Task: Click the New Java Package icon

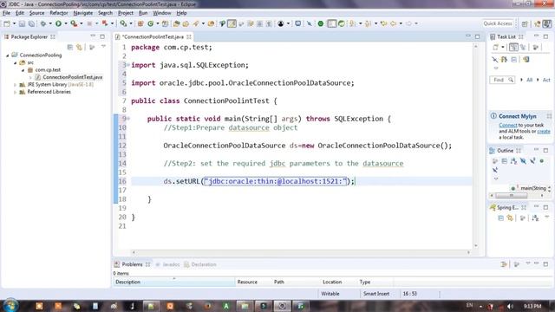Action: pos(140,23)
